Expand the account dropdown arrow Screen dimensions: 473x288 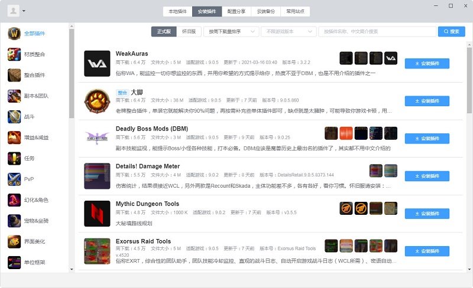[x=24, y=11]
